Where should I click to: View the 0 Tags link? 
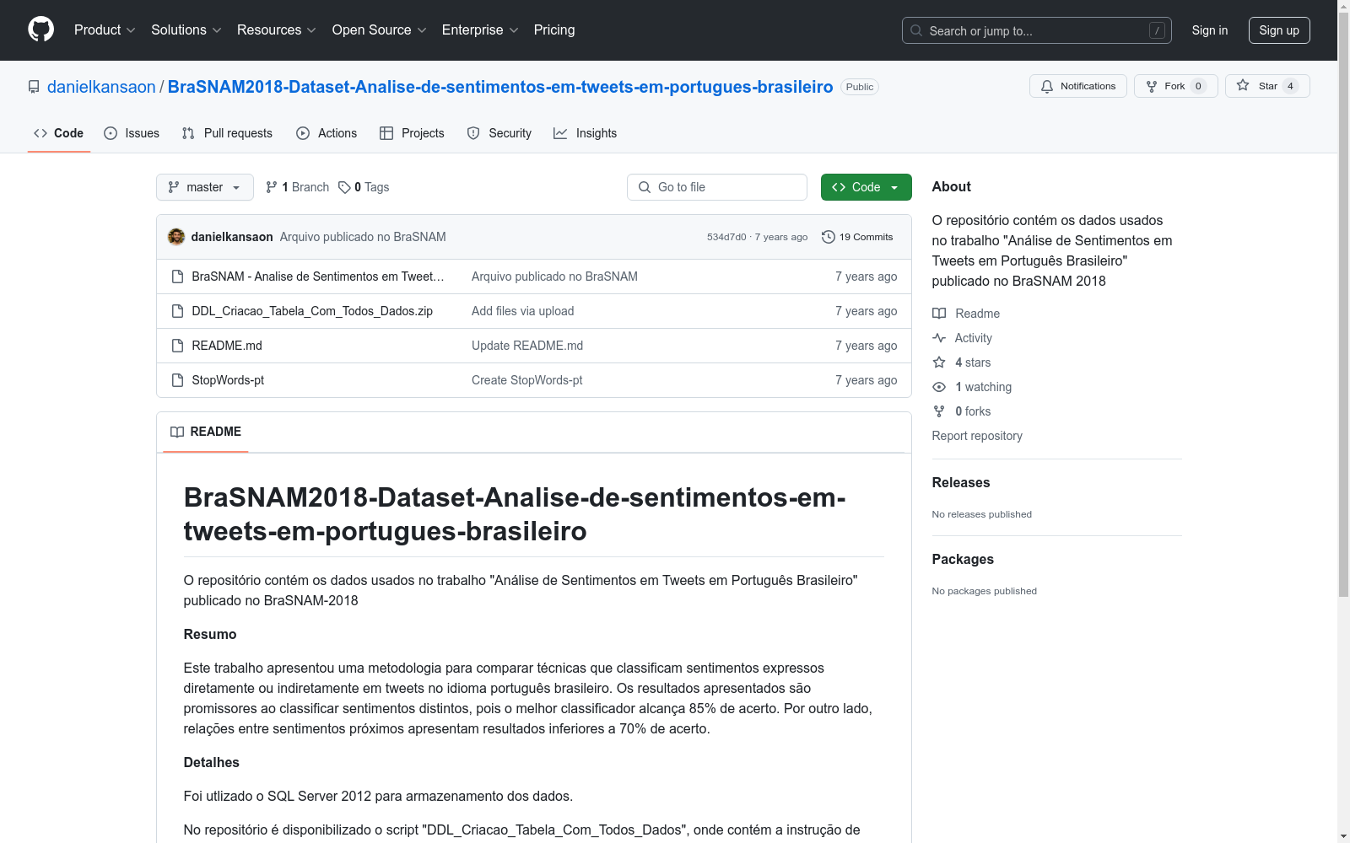click(364, 187)
